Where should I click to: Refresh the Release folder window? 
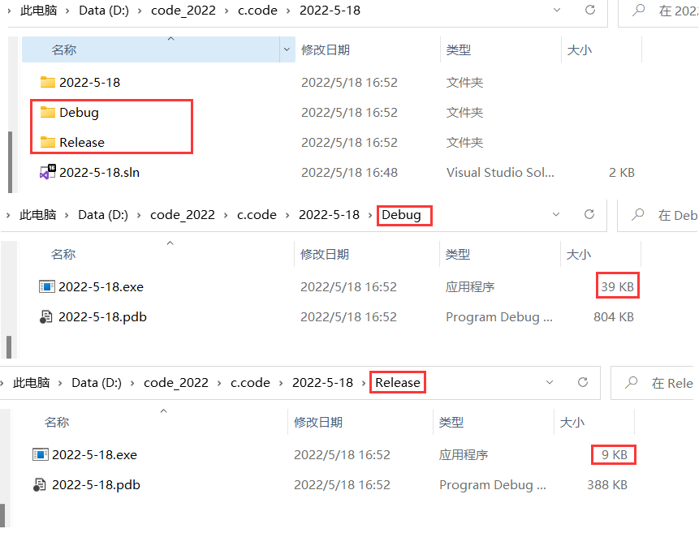click(583, 382)
